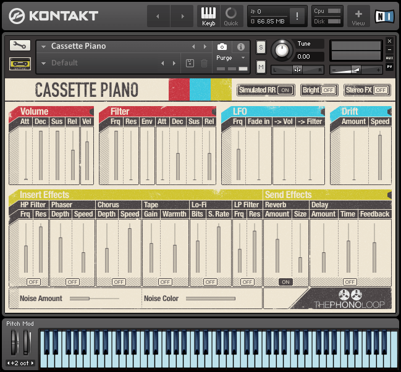Click the Filter Frq slider
The image size is (401, 372).
(x=116, y=155)
